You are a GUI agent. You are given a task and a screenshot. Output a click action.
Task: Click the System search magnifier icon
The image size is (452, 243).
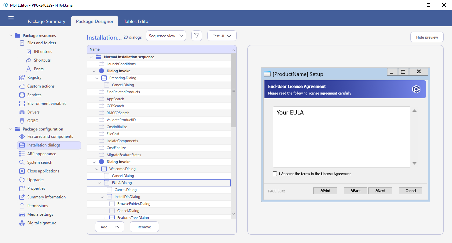[22, 162]
